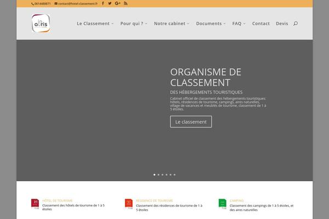This screenshot has height=219, width=329.
Task: Select the fourth slide dot
Action: pos(166,175)
